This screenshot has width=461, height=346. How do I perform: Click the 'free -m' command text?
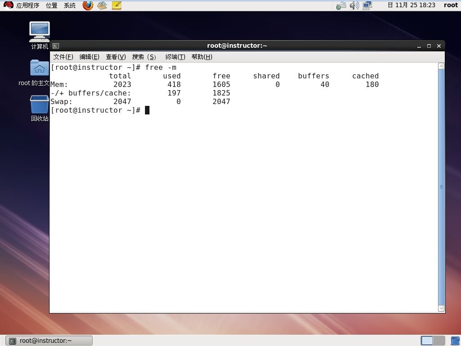point(161,68)
